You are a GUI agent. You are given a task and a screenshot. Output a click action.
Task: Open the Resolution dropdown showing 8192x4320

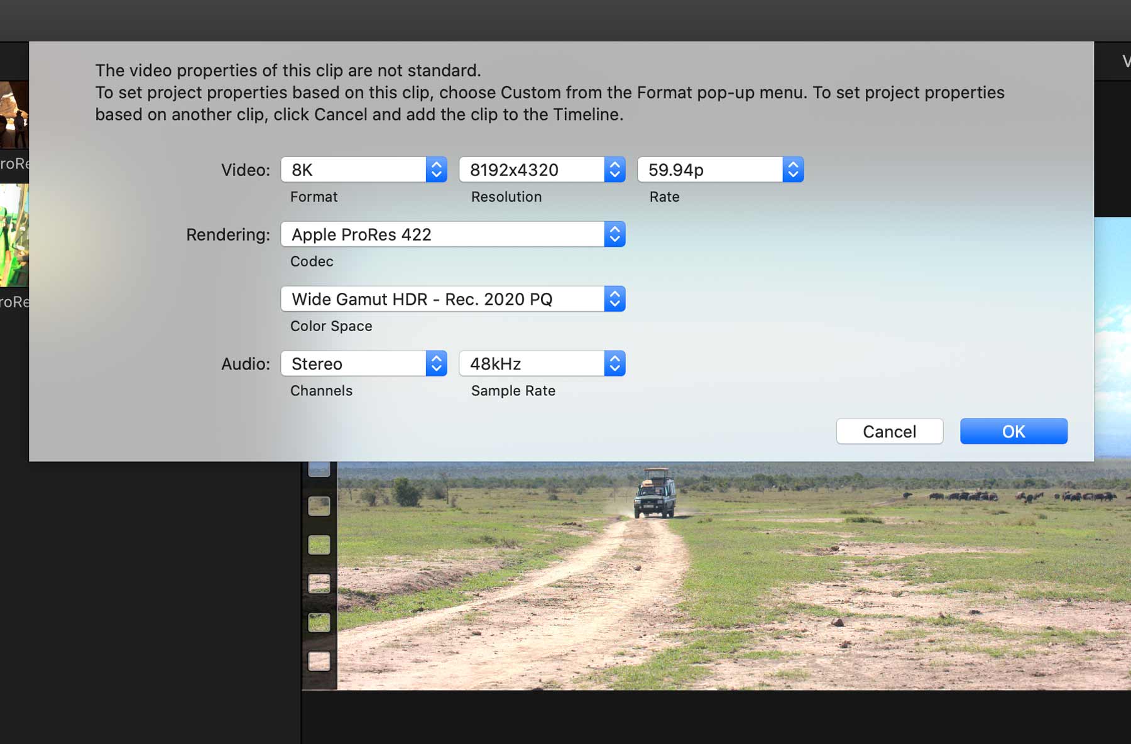pyautogui.click(x=542, y=170)
